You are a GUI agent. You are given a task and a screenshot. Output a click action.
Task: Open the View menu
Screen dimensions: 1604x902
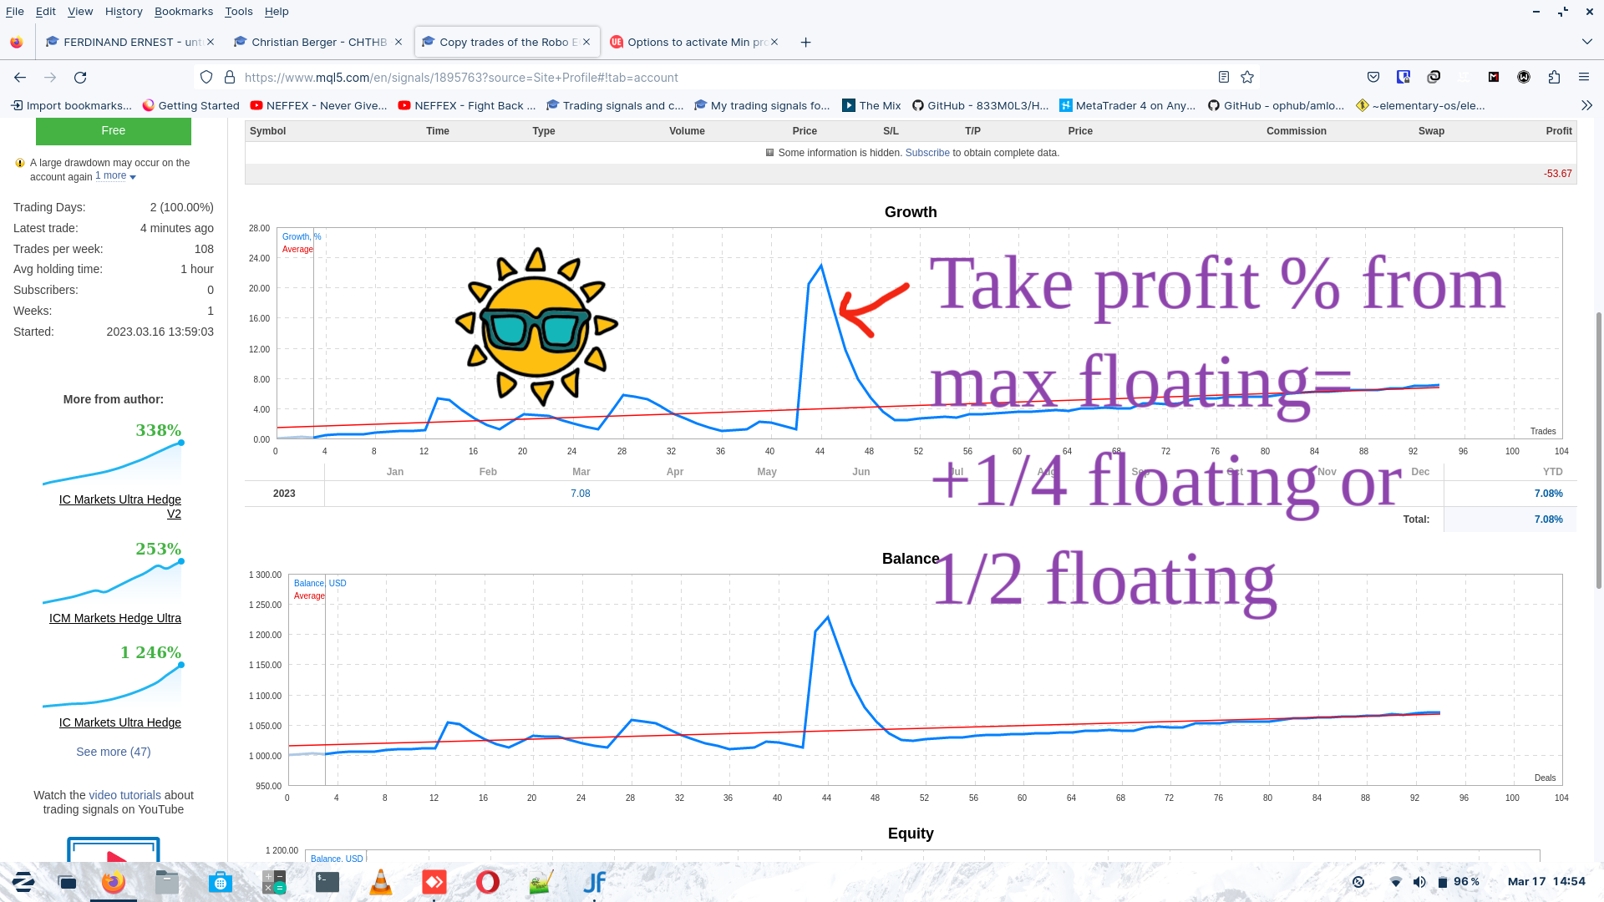point(80,11)
